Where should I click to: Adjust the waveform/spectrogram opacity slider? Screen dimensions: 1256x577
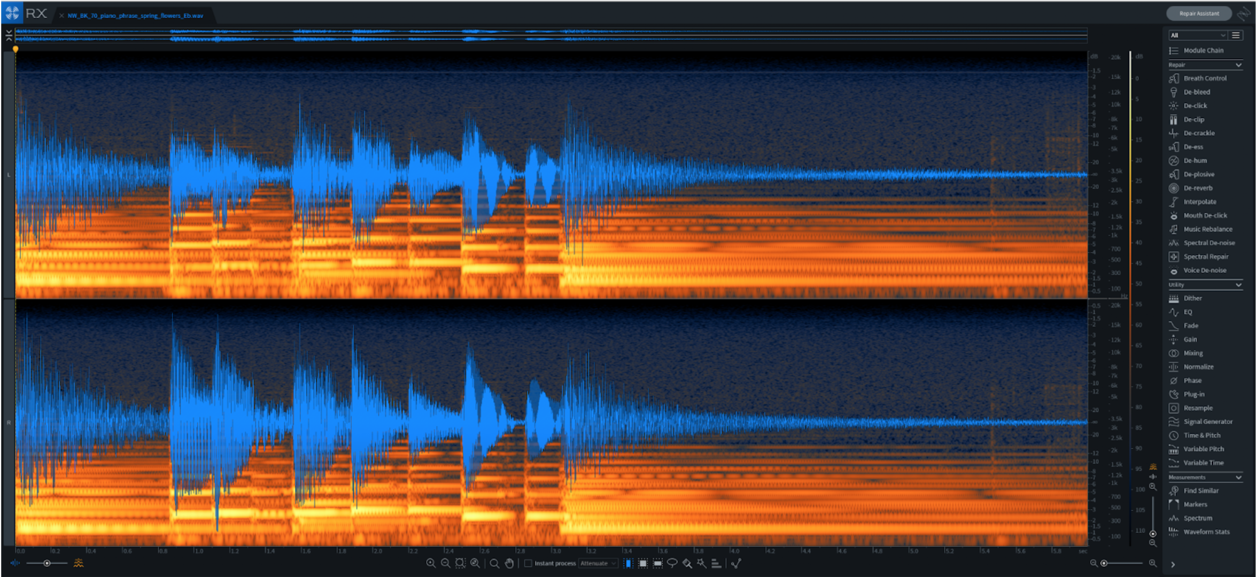click(47, 563)
